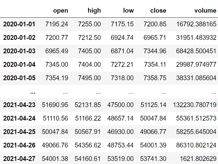The height and width of the screenshot is (164, 218).
Task: Select the volume column header
Action: pyautogui.click(x=205, y=10)
